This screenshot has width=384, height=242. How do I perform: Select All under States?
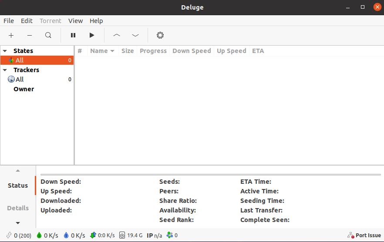[x=37, y=60]
